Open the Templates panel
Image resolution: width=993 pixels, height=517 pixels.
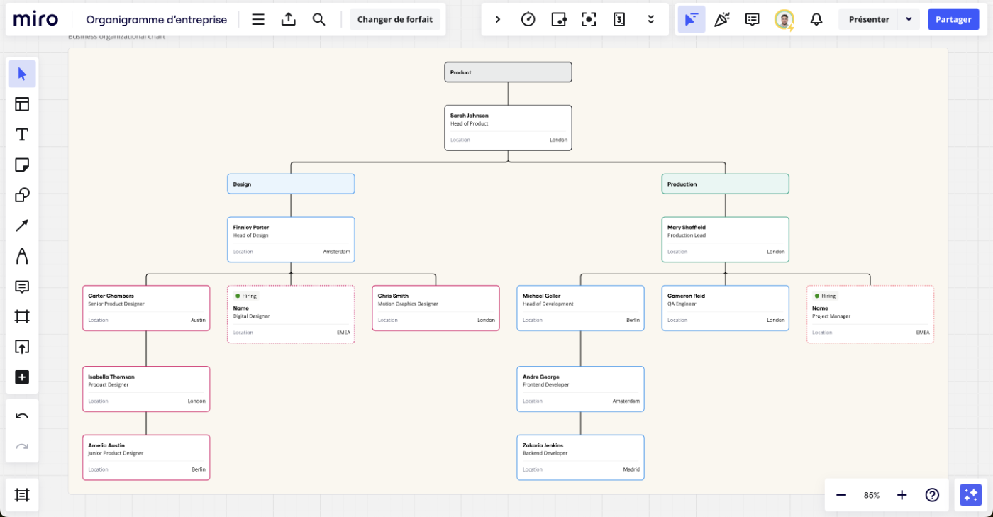pyautogui.click(x=22, y=104)
